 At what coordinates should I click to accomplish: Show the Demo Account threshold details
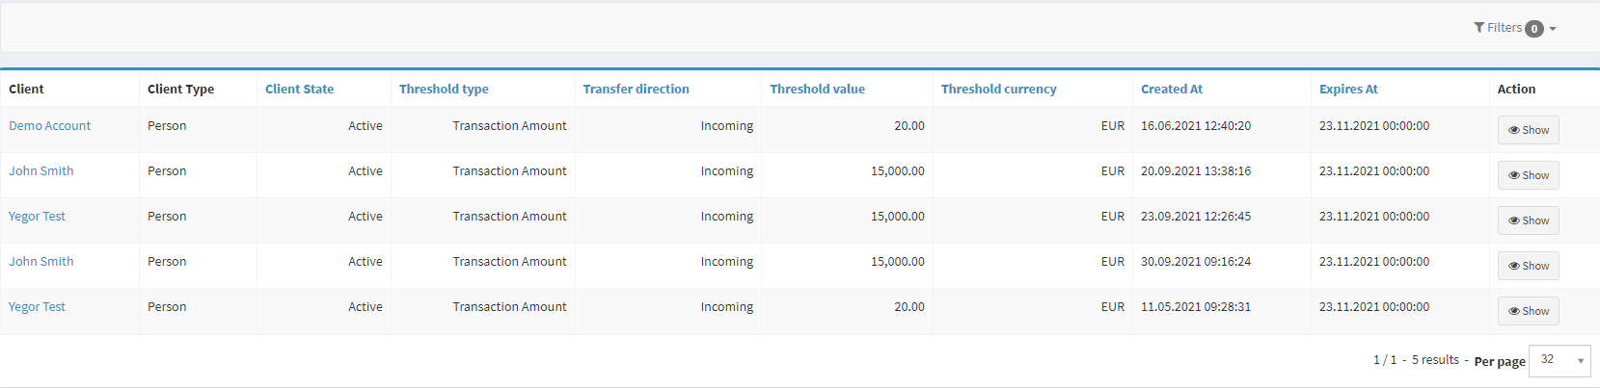1528,130
